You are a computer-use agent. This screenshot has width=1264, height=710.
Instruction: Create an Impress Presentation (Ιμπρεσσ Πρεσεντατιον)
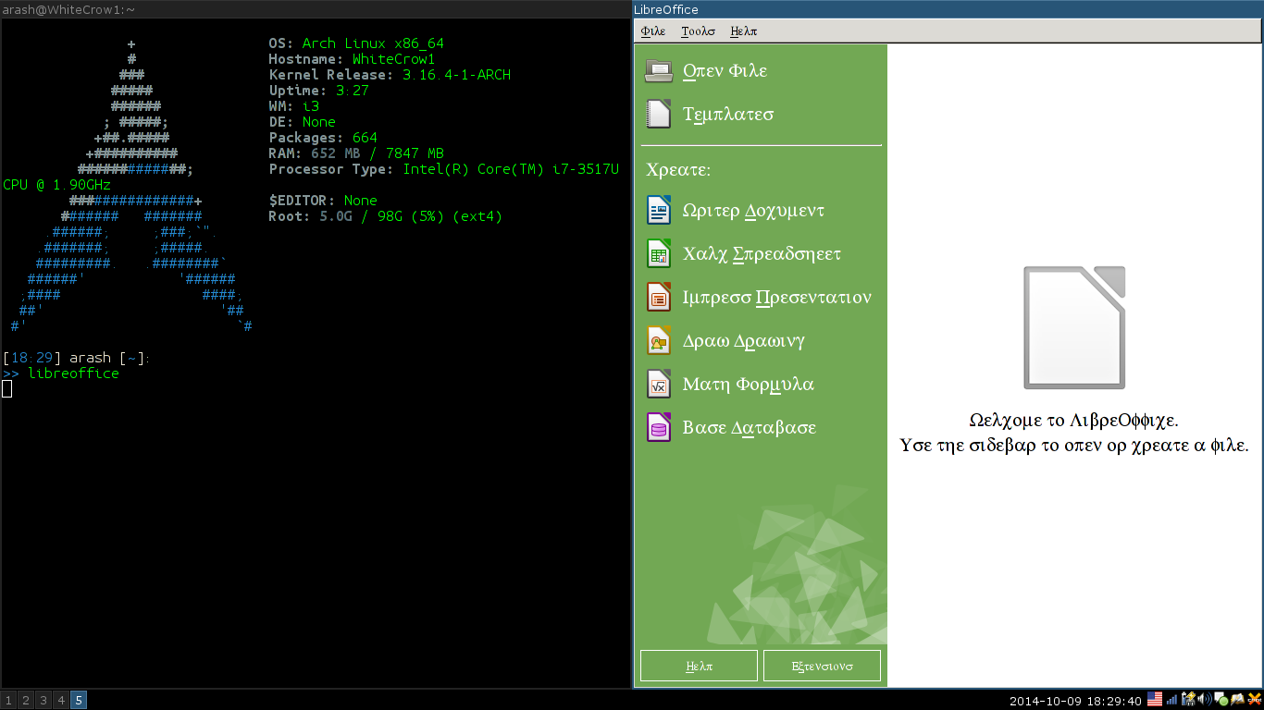(776, 297)
